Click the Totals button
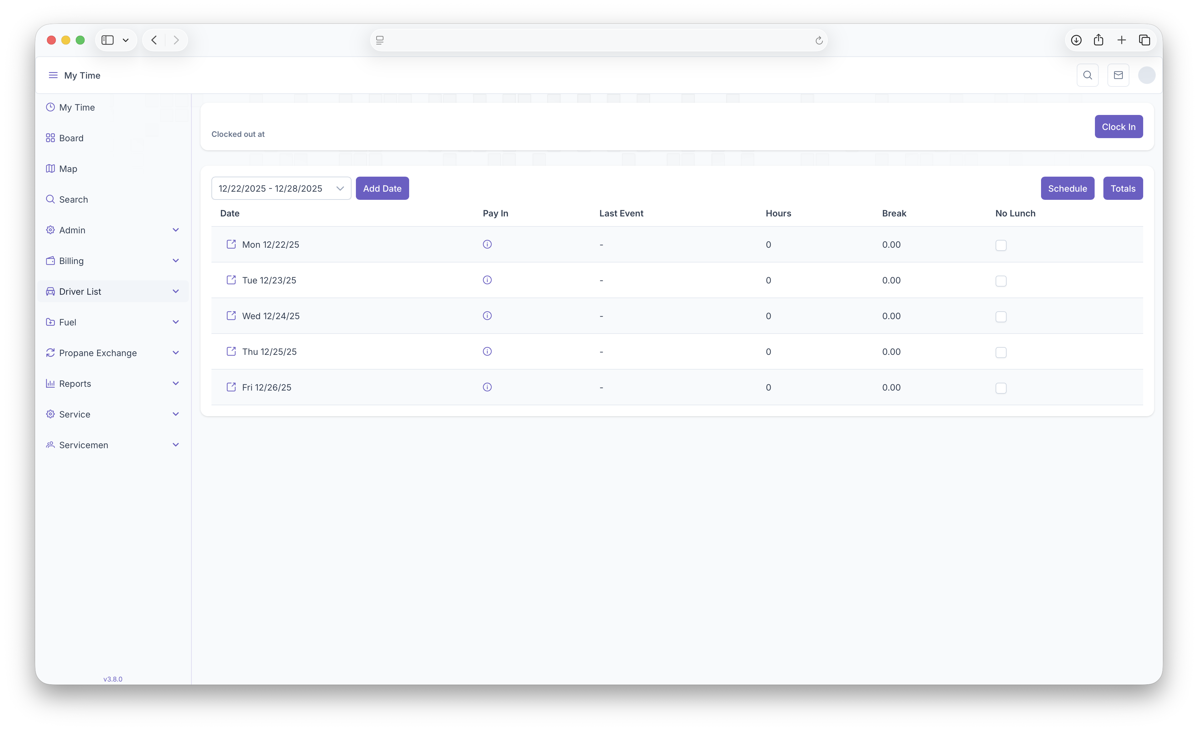The width and height of the screenshot is (1198, 731). tap(1122, 189)
